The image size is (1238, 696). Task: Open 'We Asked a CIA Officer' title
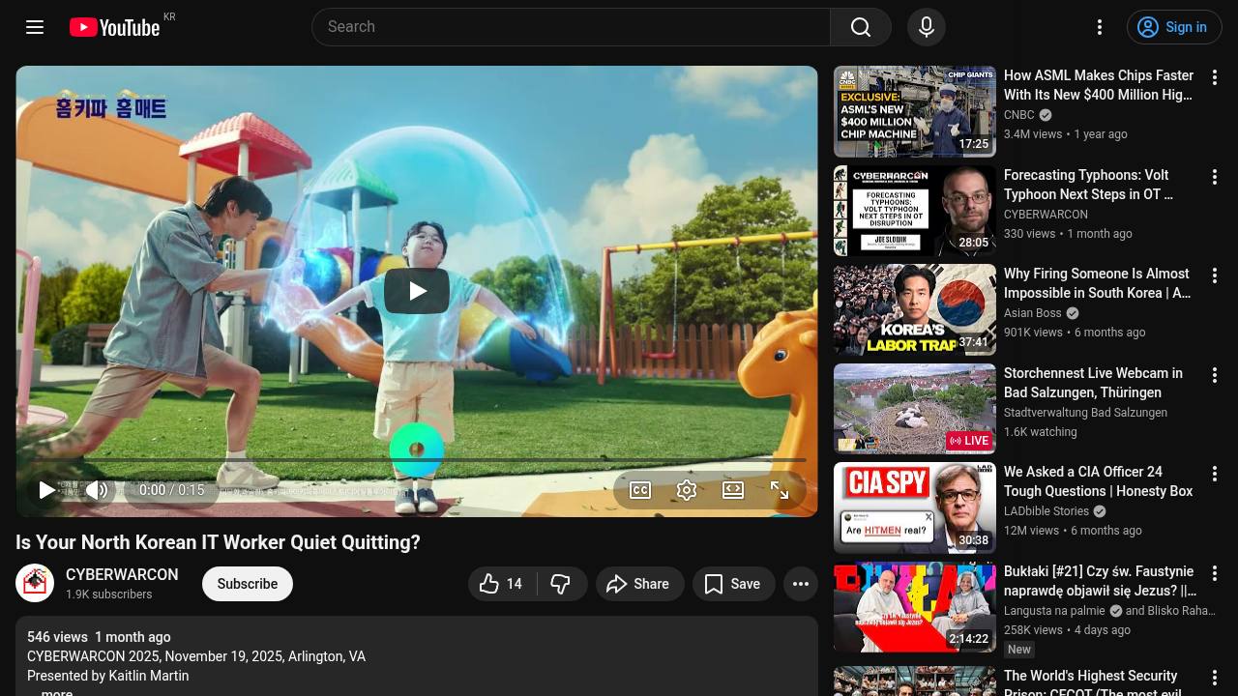(1099, 481)
